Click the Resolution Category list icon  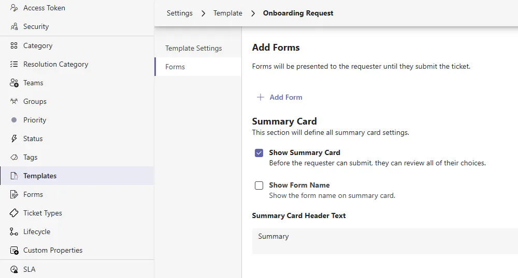(x=14, y=65)
